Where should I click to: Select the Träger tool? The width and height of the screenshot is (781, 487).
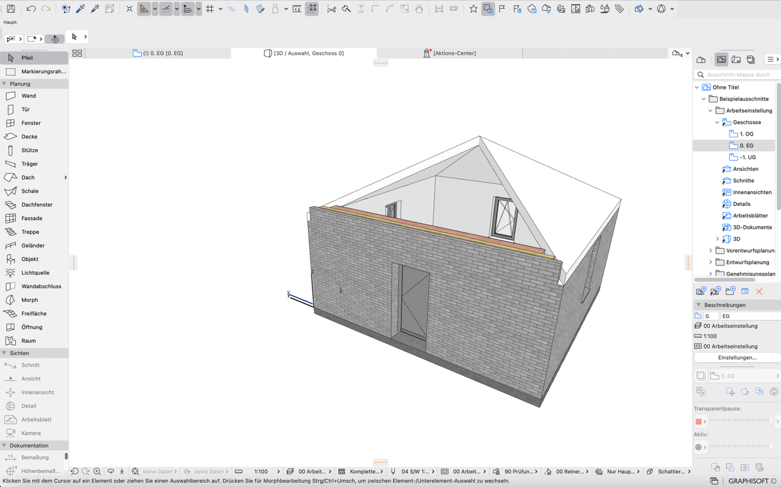point(34,164)
